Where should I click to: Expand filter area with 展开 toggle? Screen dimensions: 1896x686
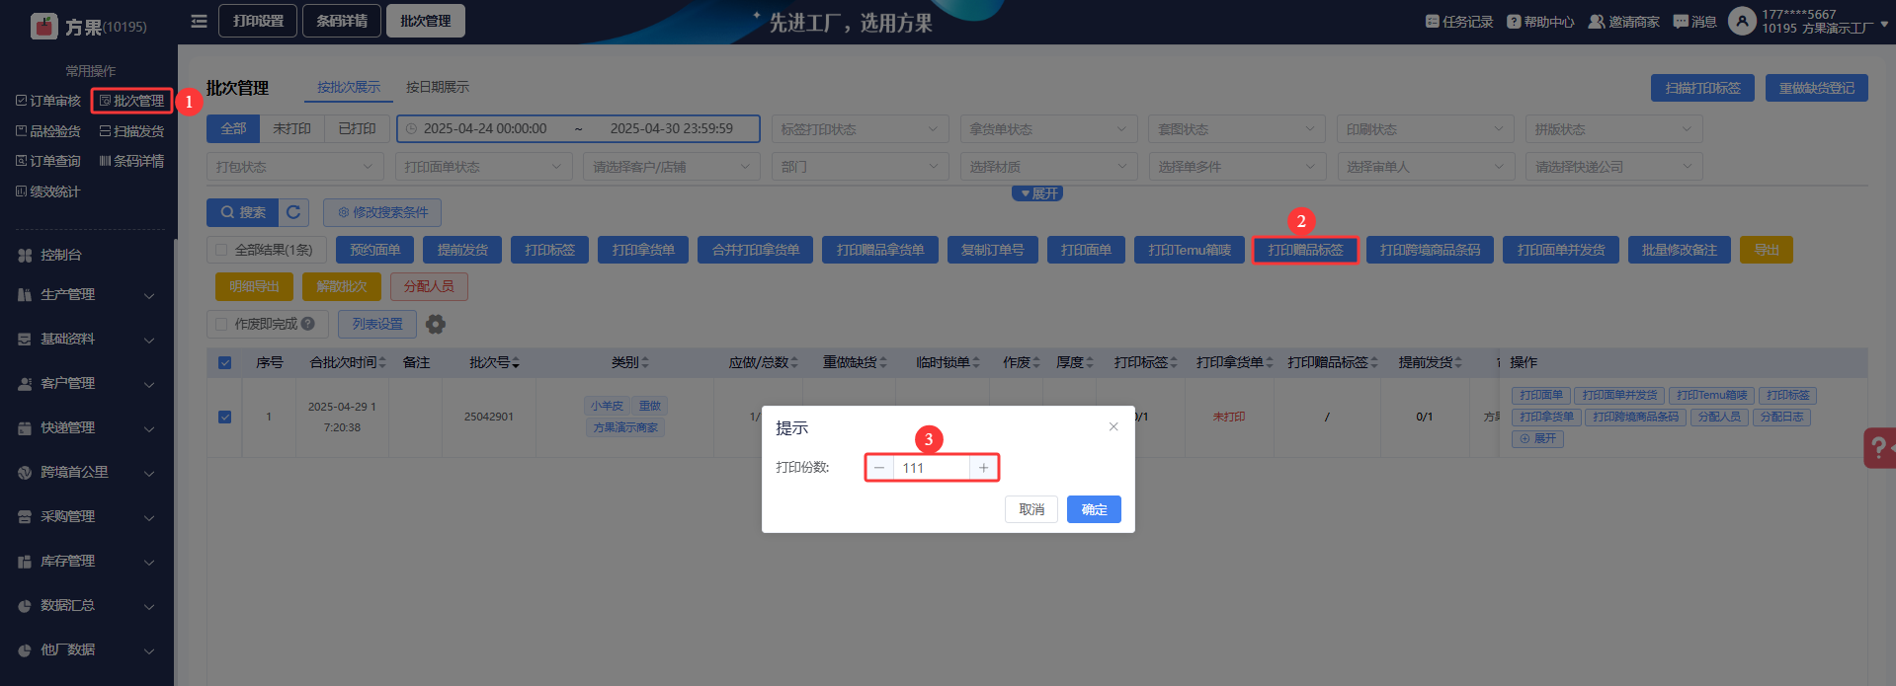pyautogui.click(x=1037, y=193)
